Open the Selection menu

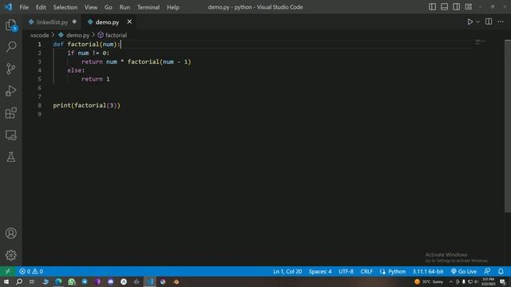click(x=65, y=7)
